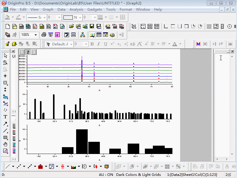Switch to layer 1 button
237x178 pixels.
coord(22,52)
